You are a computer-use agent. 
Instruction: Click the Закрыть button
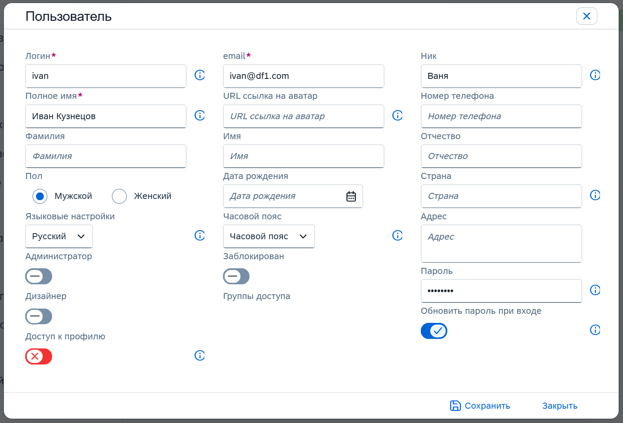(x=560, y=406)
